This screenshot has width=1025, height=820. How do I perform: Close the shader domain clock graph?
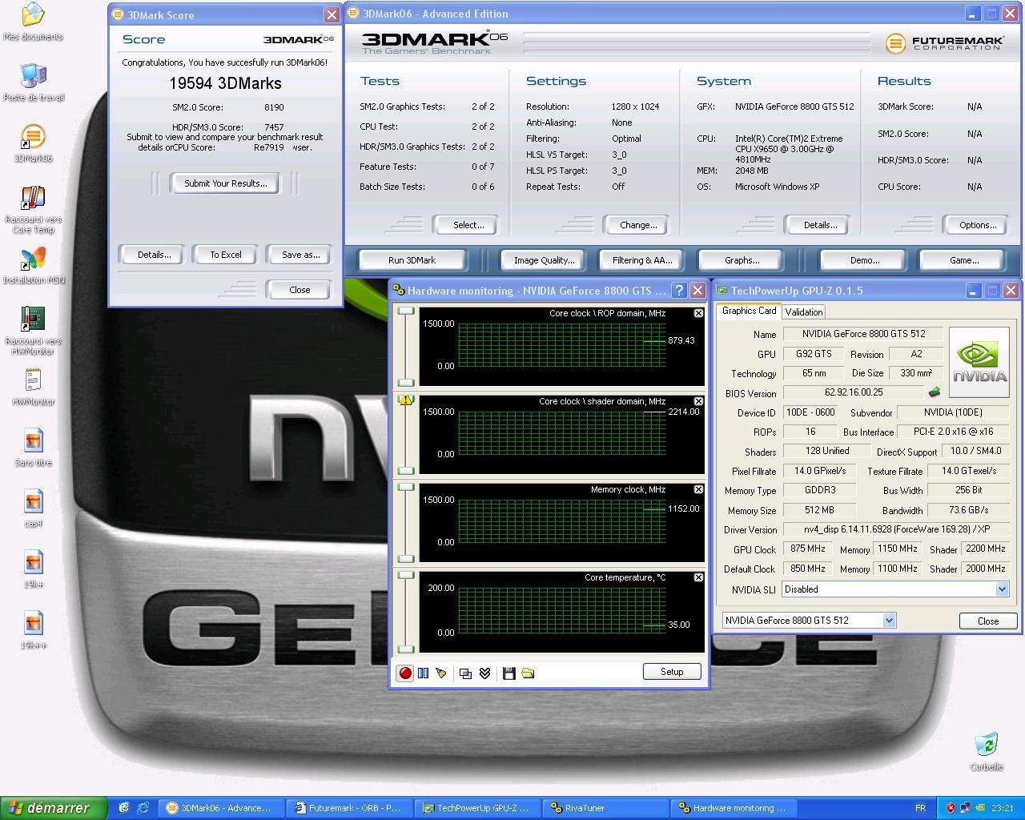tap(698, 401)
